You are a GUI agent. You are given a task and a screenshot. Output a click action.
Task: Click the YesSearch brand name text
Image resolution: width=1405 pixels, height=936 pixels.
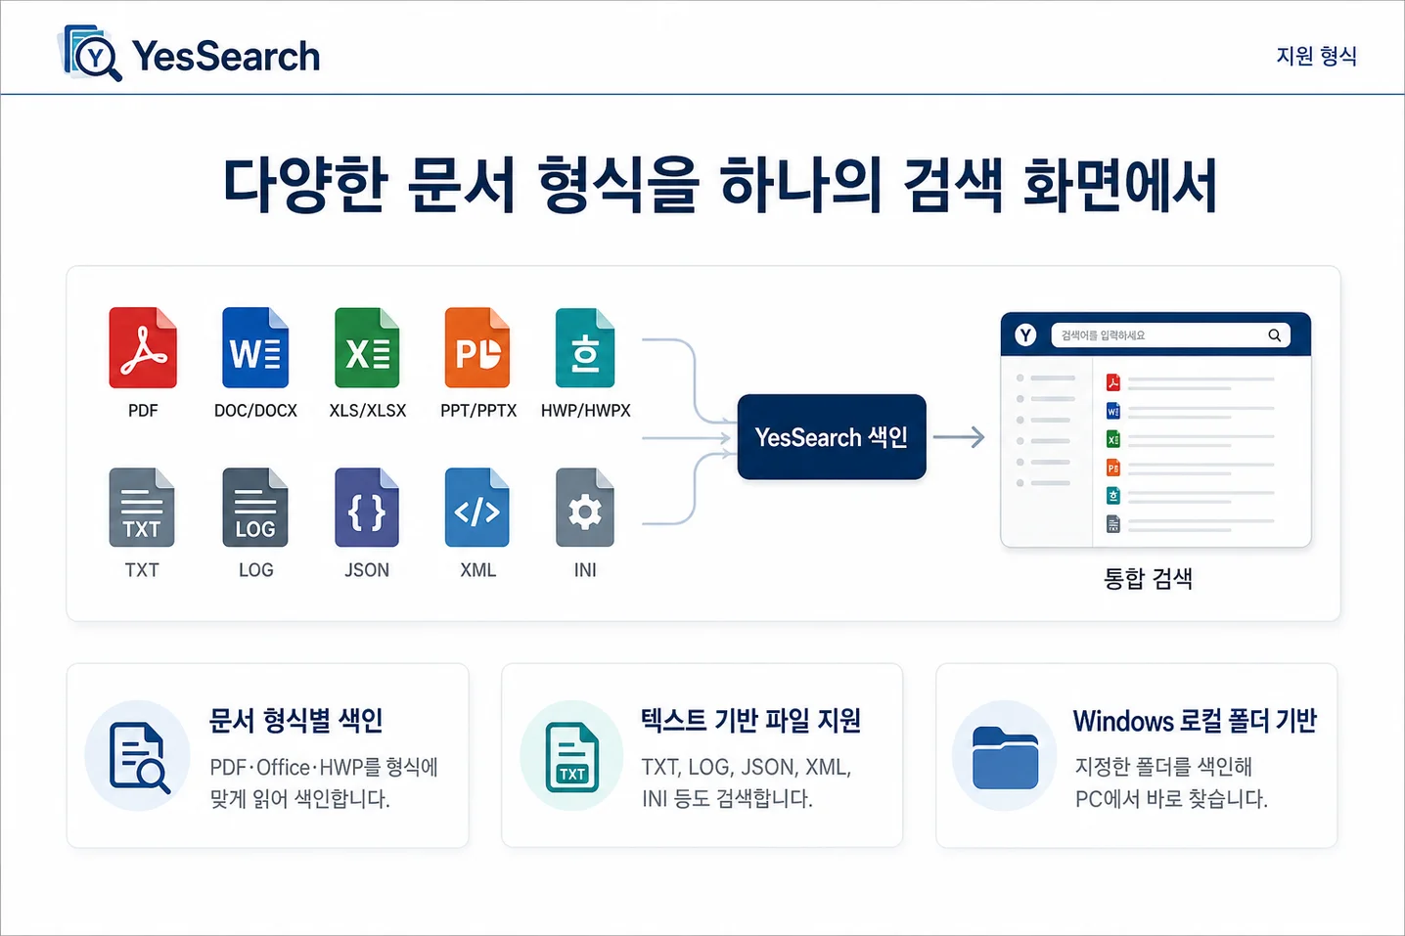coord(226,56)
